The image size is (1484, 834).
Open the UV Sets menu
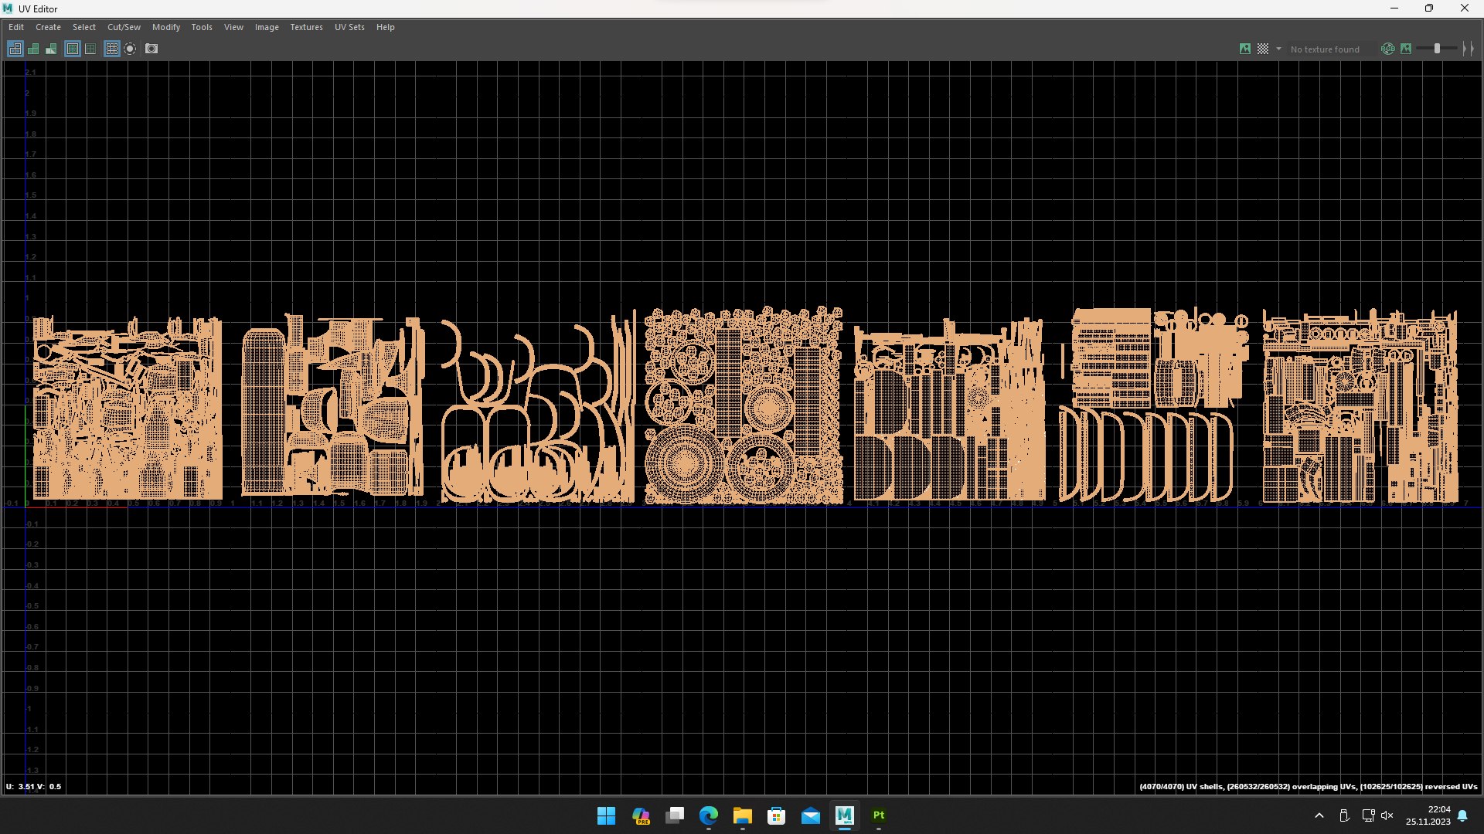pyautogui.click(x=349, y=27)
